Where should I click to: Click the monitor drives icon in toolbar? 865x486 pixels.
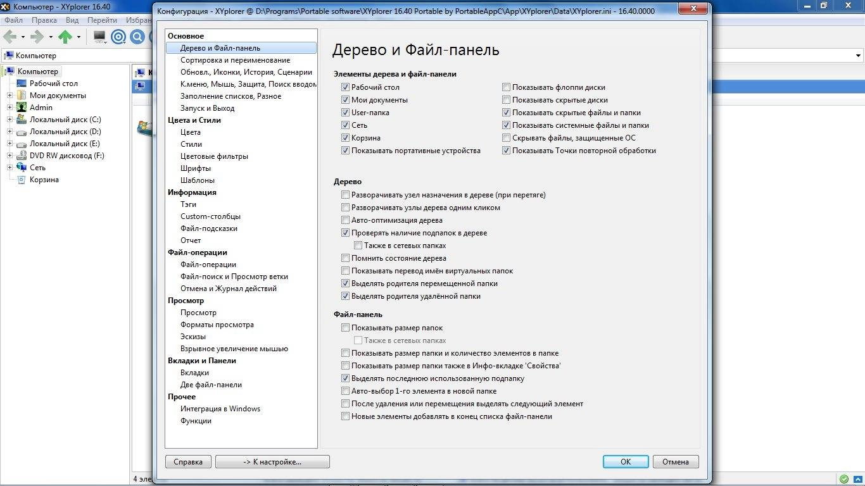[x=99, y=37]
